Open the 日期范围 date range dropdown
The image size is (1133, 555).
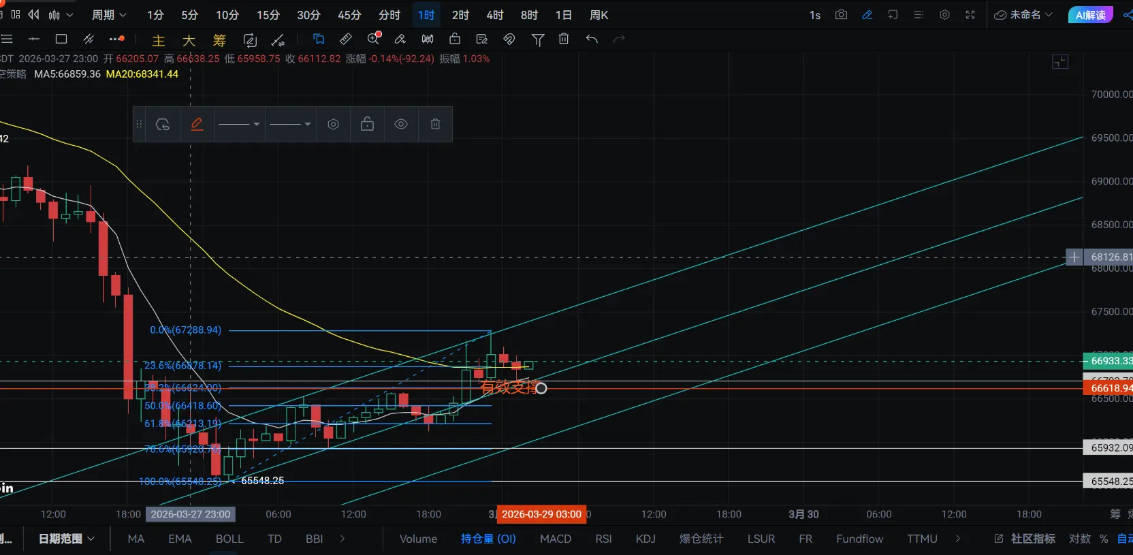point(67,539)
